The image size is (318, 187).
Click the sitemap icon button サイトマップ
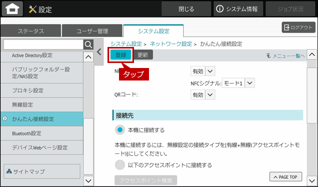coord(42,171)
